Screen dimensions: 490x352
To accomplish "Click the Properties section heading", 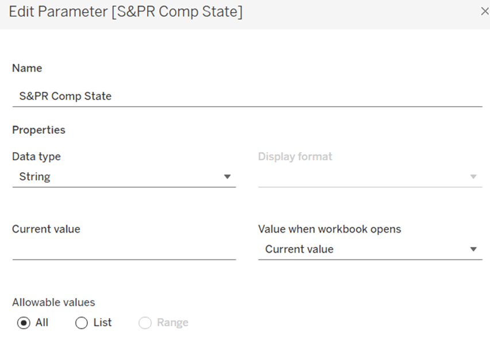I will [38, 130].
